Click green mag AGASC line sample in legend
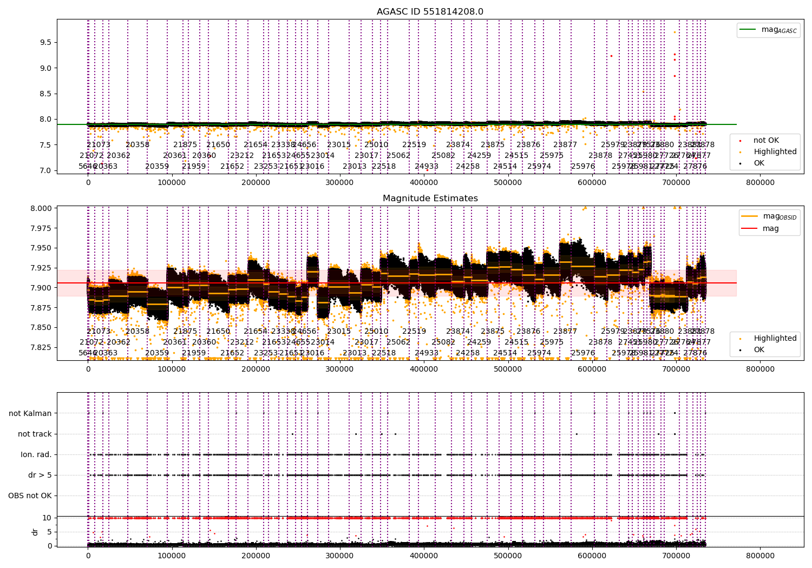Viewport: 812px width, 568px height. click(748, 30)
